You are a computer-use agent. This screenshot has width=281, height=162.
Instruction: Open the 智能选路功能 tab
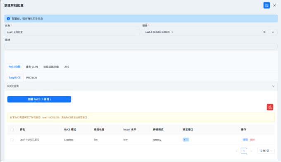pyautogui.click(x=51, y=67)
